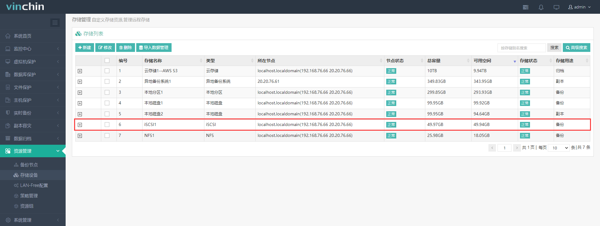Expand details of 异地备份系统1 row
600x226 pixels.
[x=80, y=82]
